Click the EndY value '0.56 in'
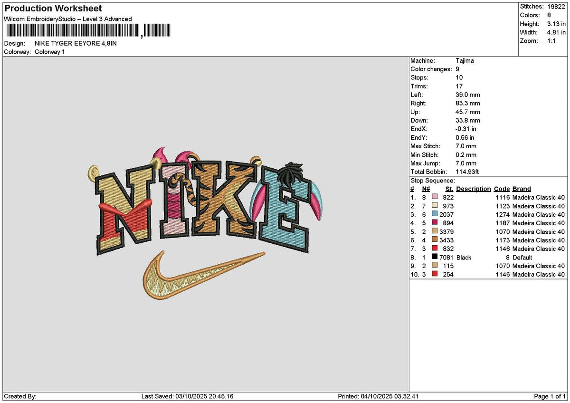Image resolution: width=570 pixels, height=403 pixels. click(465, 137)
